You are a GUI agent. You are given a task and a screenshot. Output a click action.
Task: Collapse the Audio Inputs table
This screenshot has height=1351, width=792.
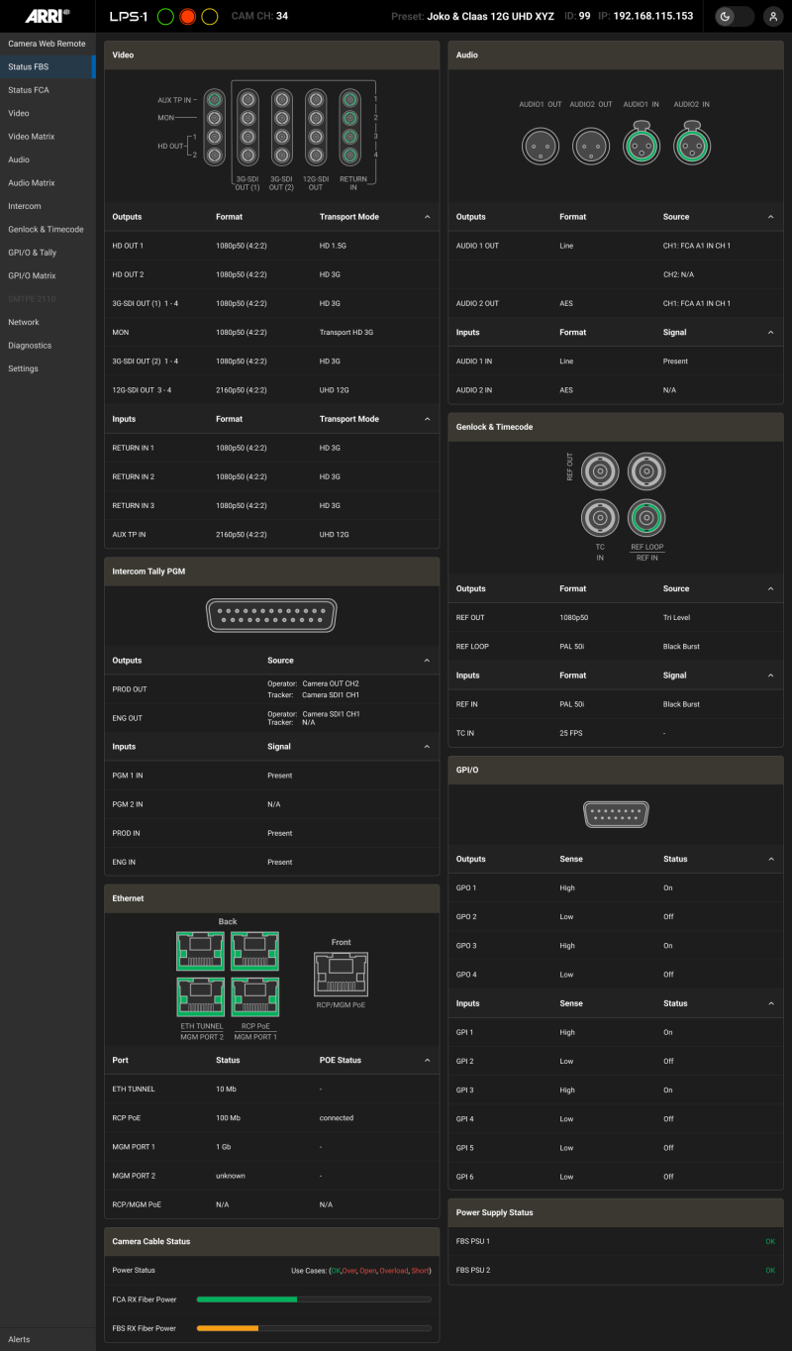(x=771, y=333)
